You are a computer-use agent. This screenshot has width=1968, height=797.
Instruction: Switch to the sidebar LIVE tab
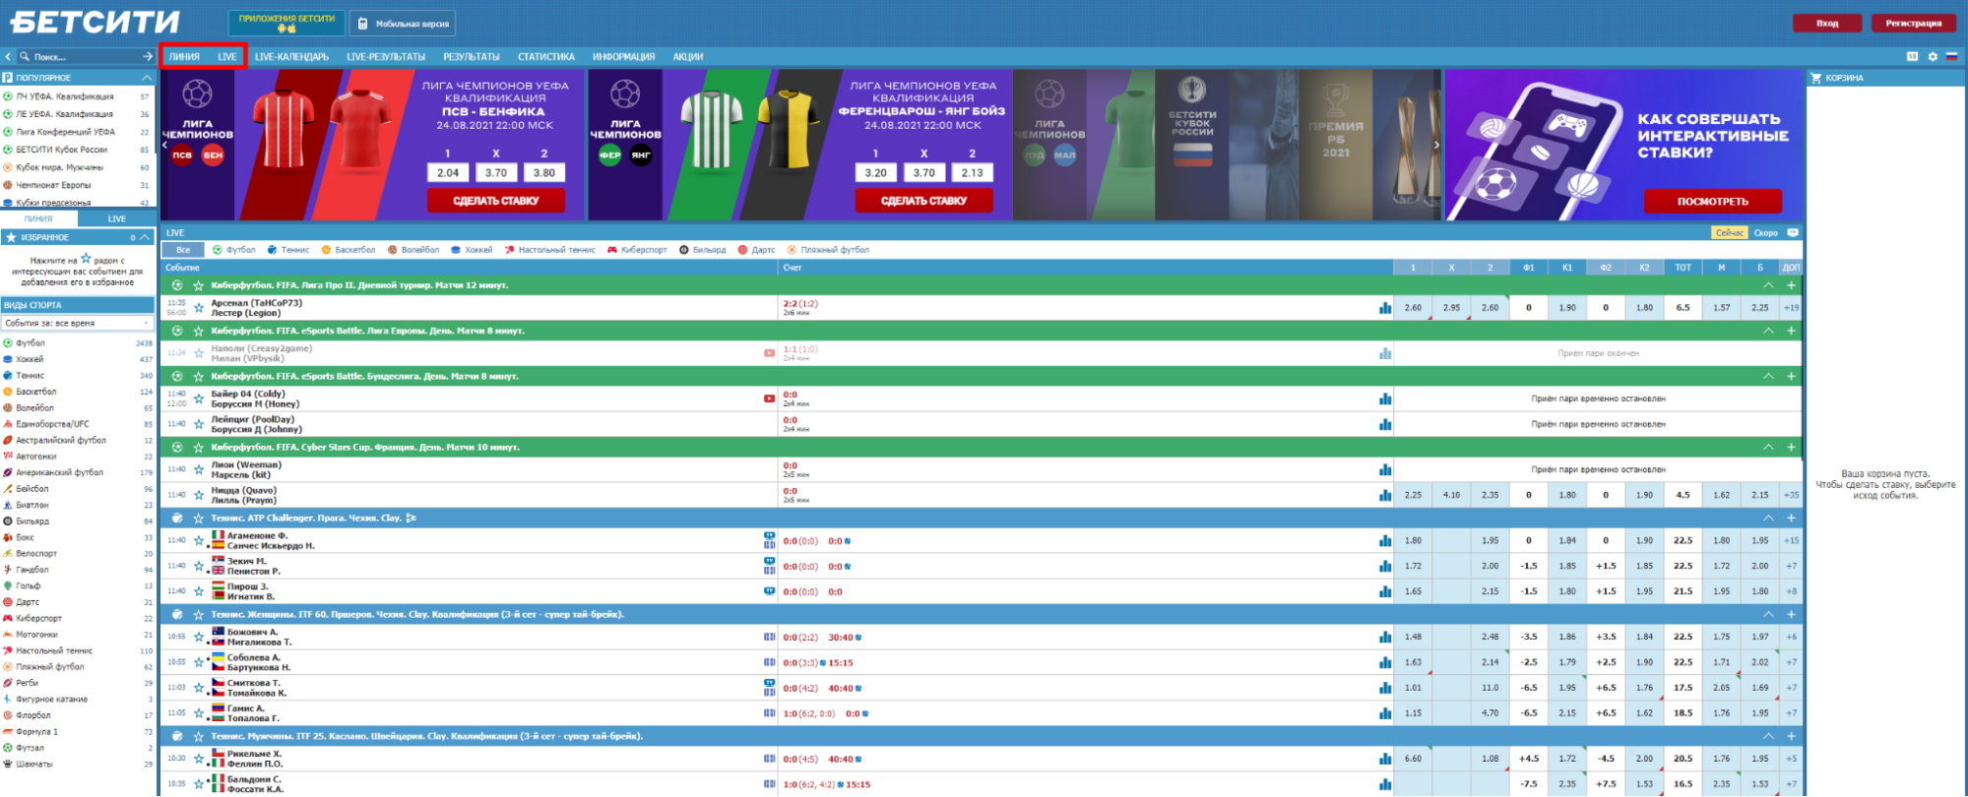pyautogui.click(x=117, y=218)
